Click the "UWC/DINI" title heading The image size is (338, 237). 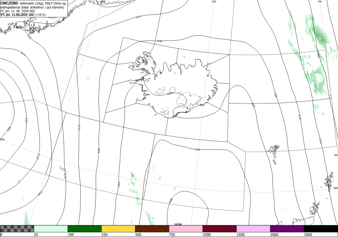[10, 3]
